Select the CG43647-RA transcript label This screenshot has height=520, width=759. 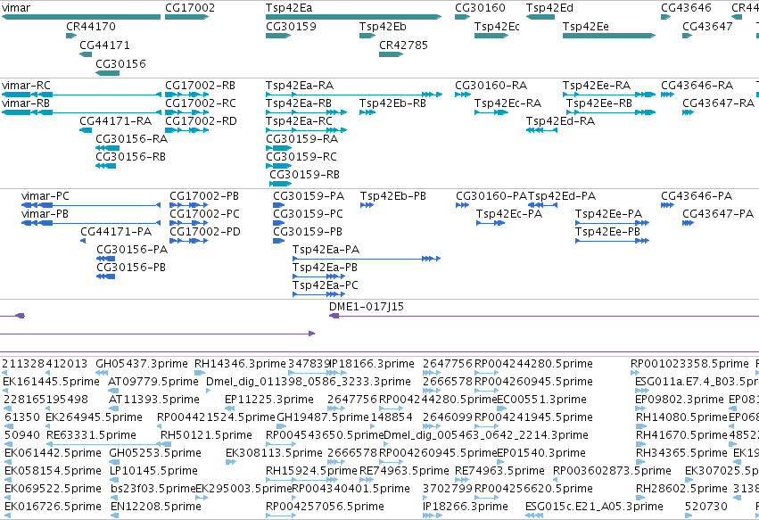pyautogui.click(x=718, y=103)
